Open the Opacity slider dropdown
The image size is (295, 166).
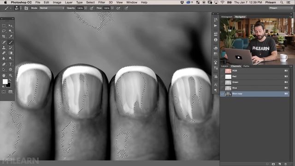pyautogui.click(x=86, y=8)
